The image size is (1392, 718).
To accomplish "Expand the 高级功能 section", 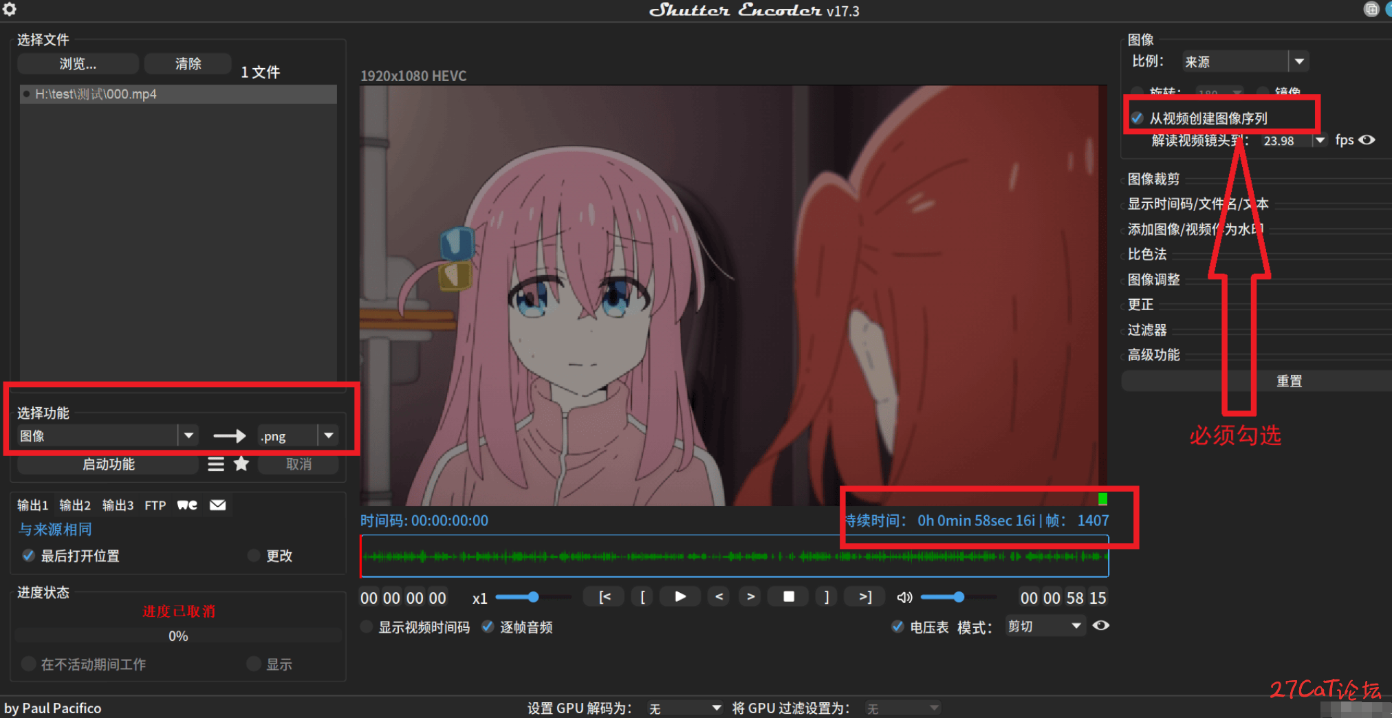I will (1153, 355).
